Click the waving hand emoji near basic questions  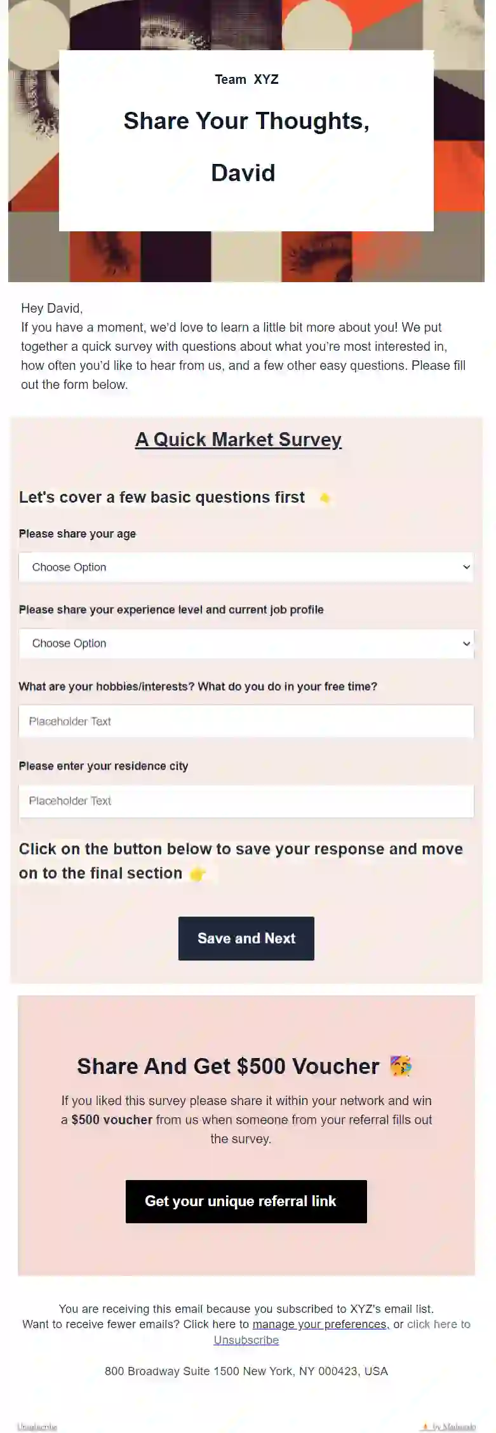click(325, 498)
